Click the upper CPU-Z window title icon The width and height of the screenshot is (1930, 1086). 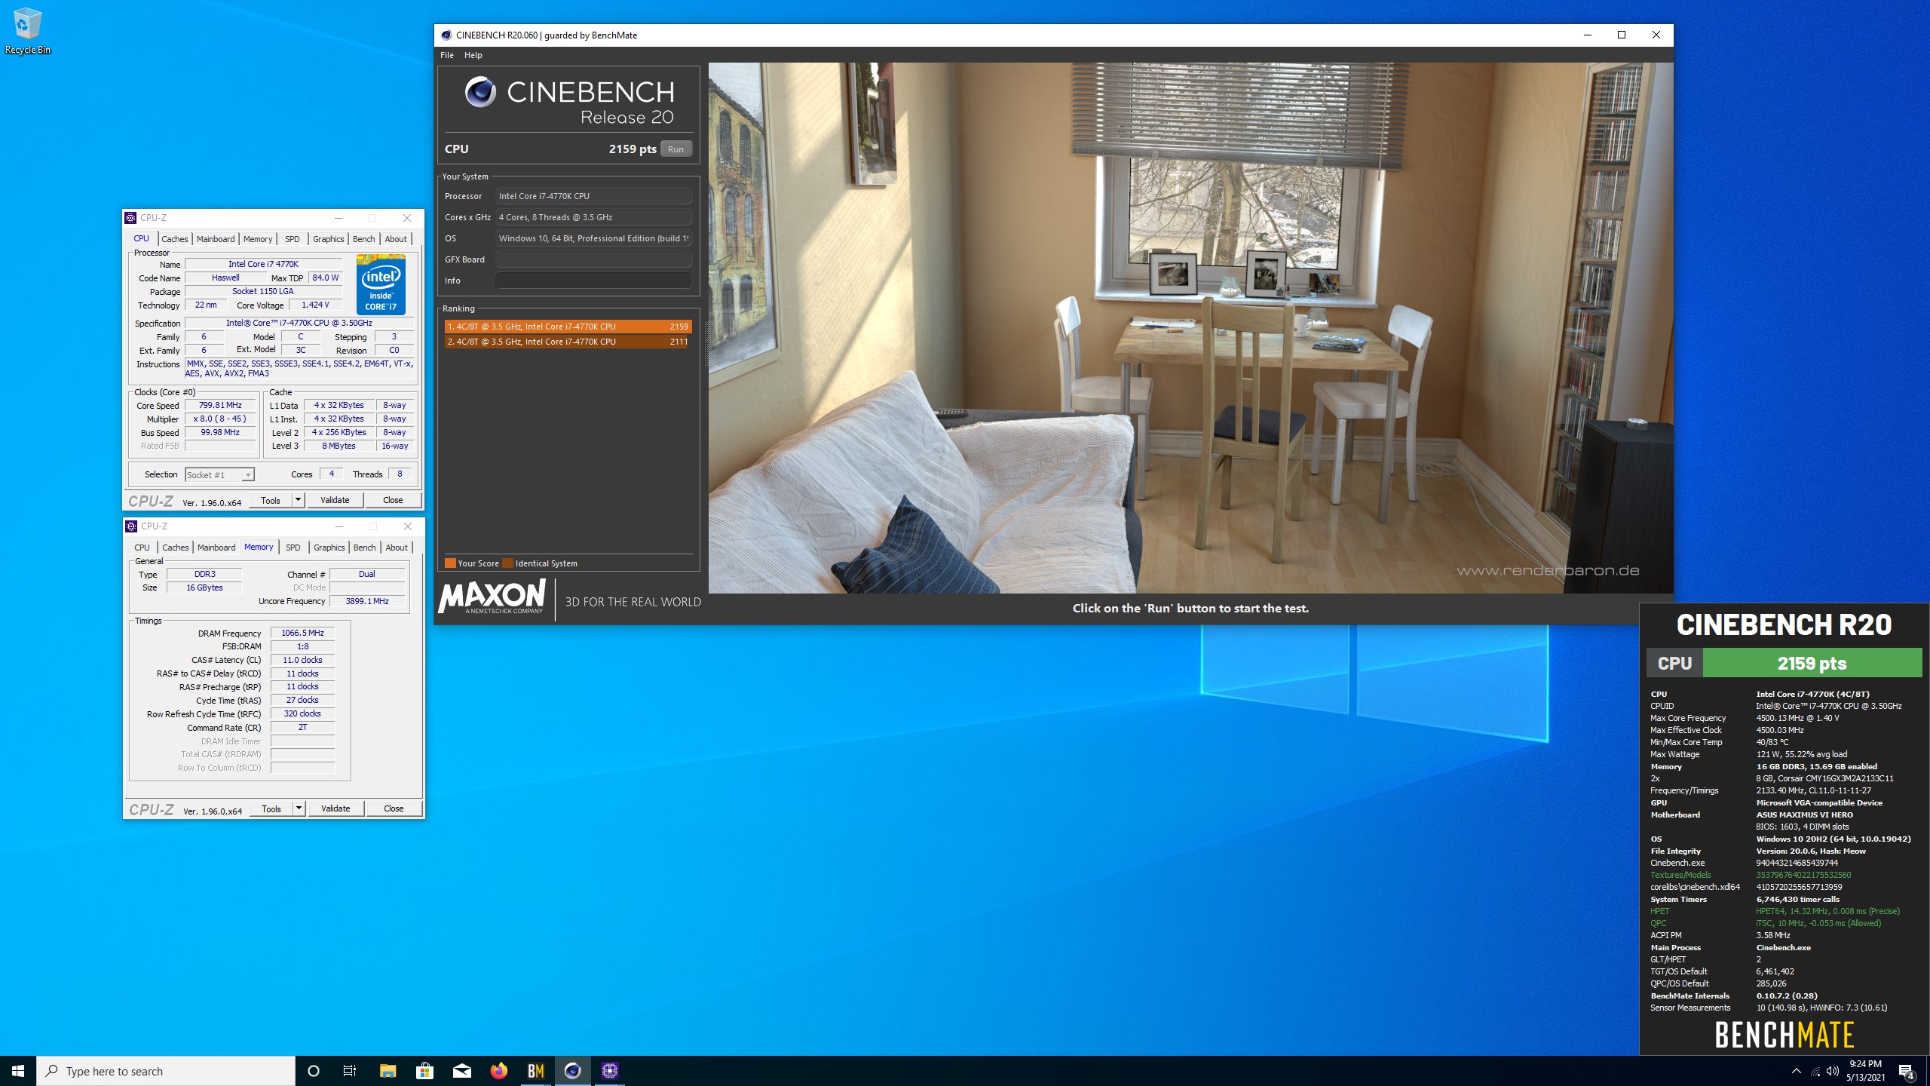[131, 218]
